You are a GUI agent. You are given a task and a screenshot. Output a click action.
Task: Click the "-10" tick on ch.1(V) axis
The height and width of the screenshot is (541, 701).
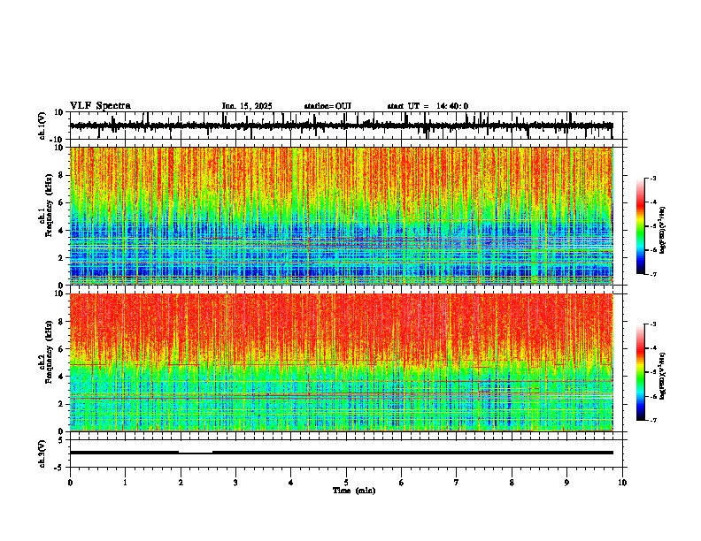click(57, 140)
